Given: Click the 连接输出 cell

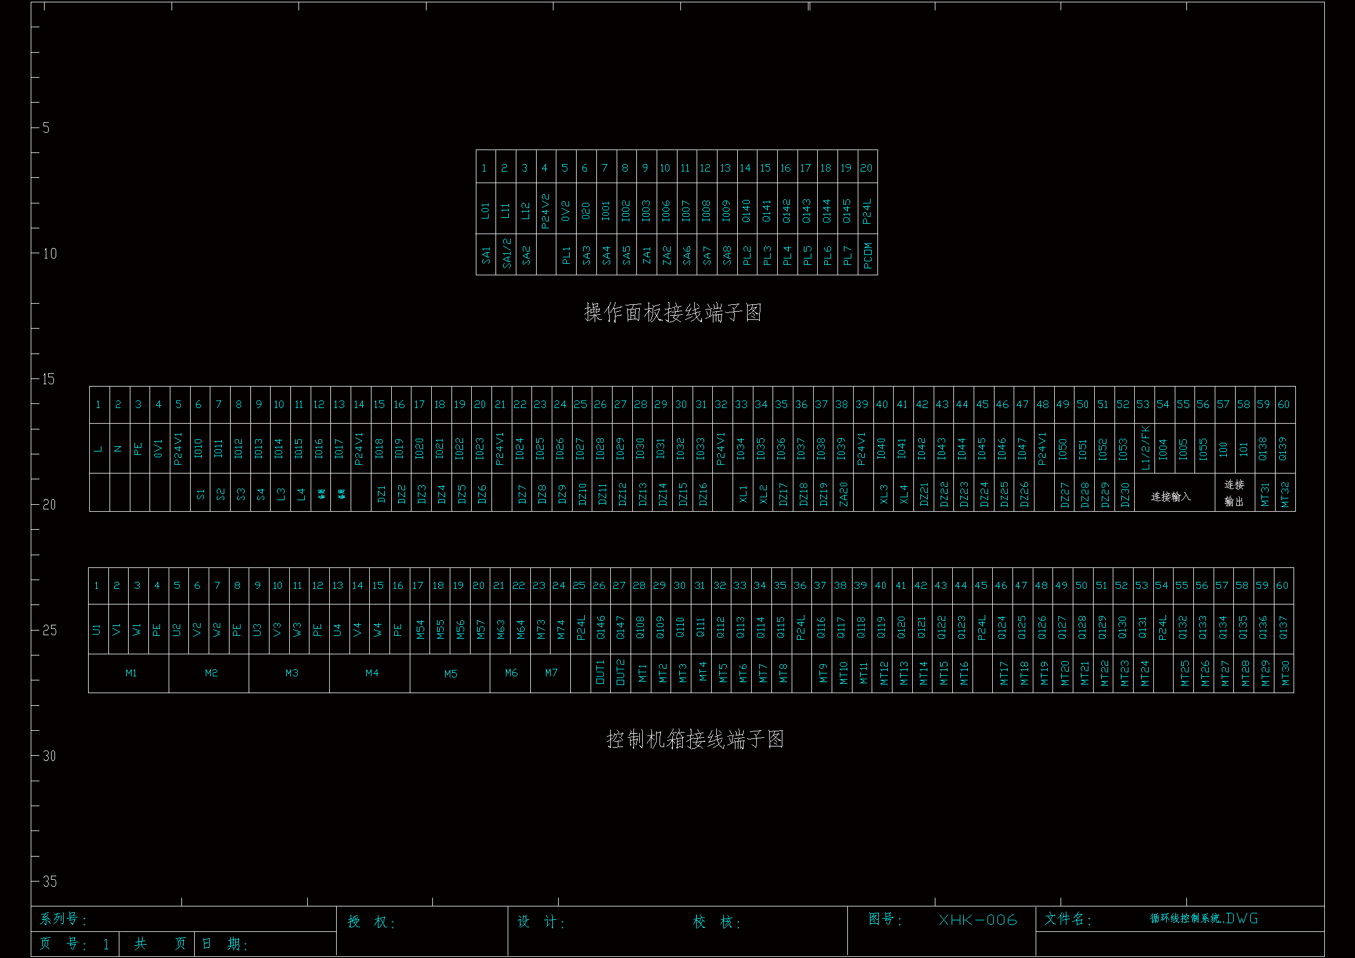Looking at the screenshot, I should [1233, 493].
